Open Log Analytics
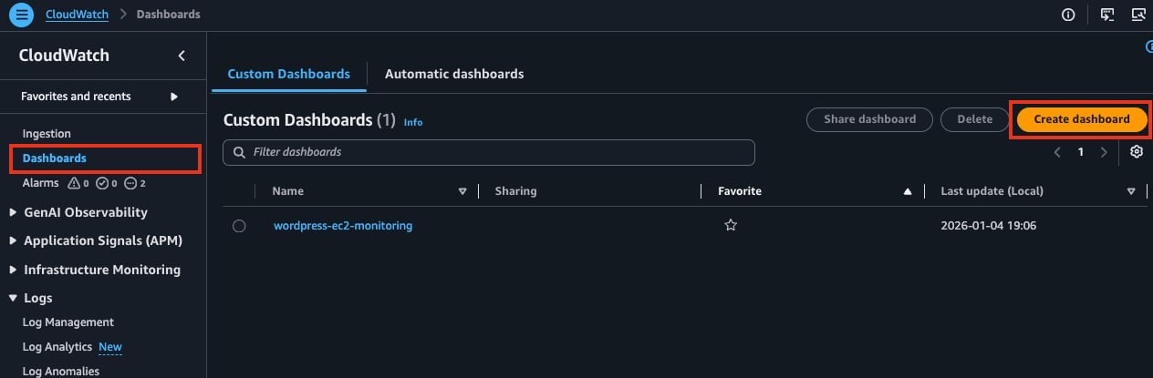Viewport: 1153px width, 378px height. tap(57, 347)
